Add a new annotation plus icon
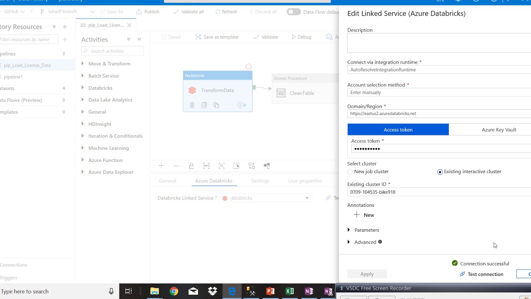Image resolution: width=531 pixels, height=299 pixels. coord(357,215)
